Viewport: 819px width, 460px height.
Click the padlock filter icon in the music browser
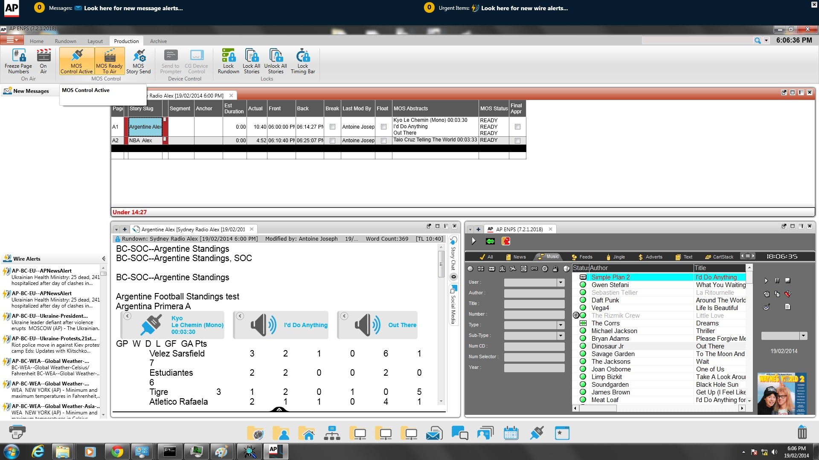tap(555, 269)
